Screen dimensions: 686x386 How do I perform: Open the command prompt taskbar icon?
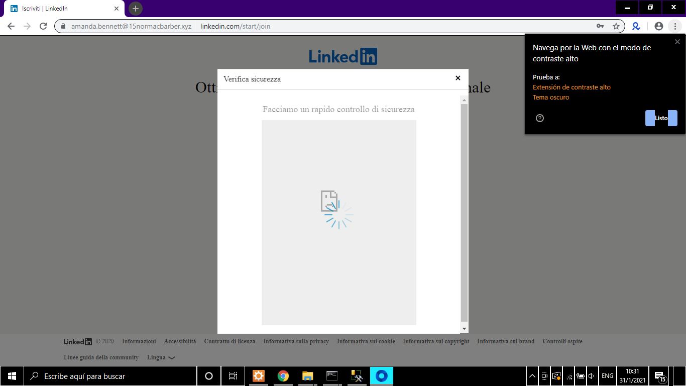(332, 376)
